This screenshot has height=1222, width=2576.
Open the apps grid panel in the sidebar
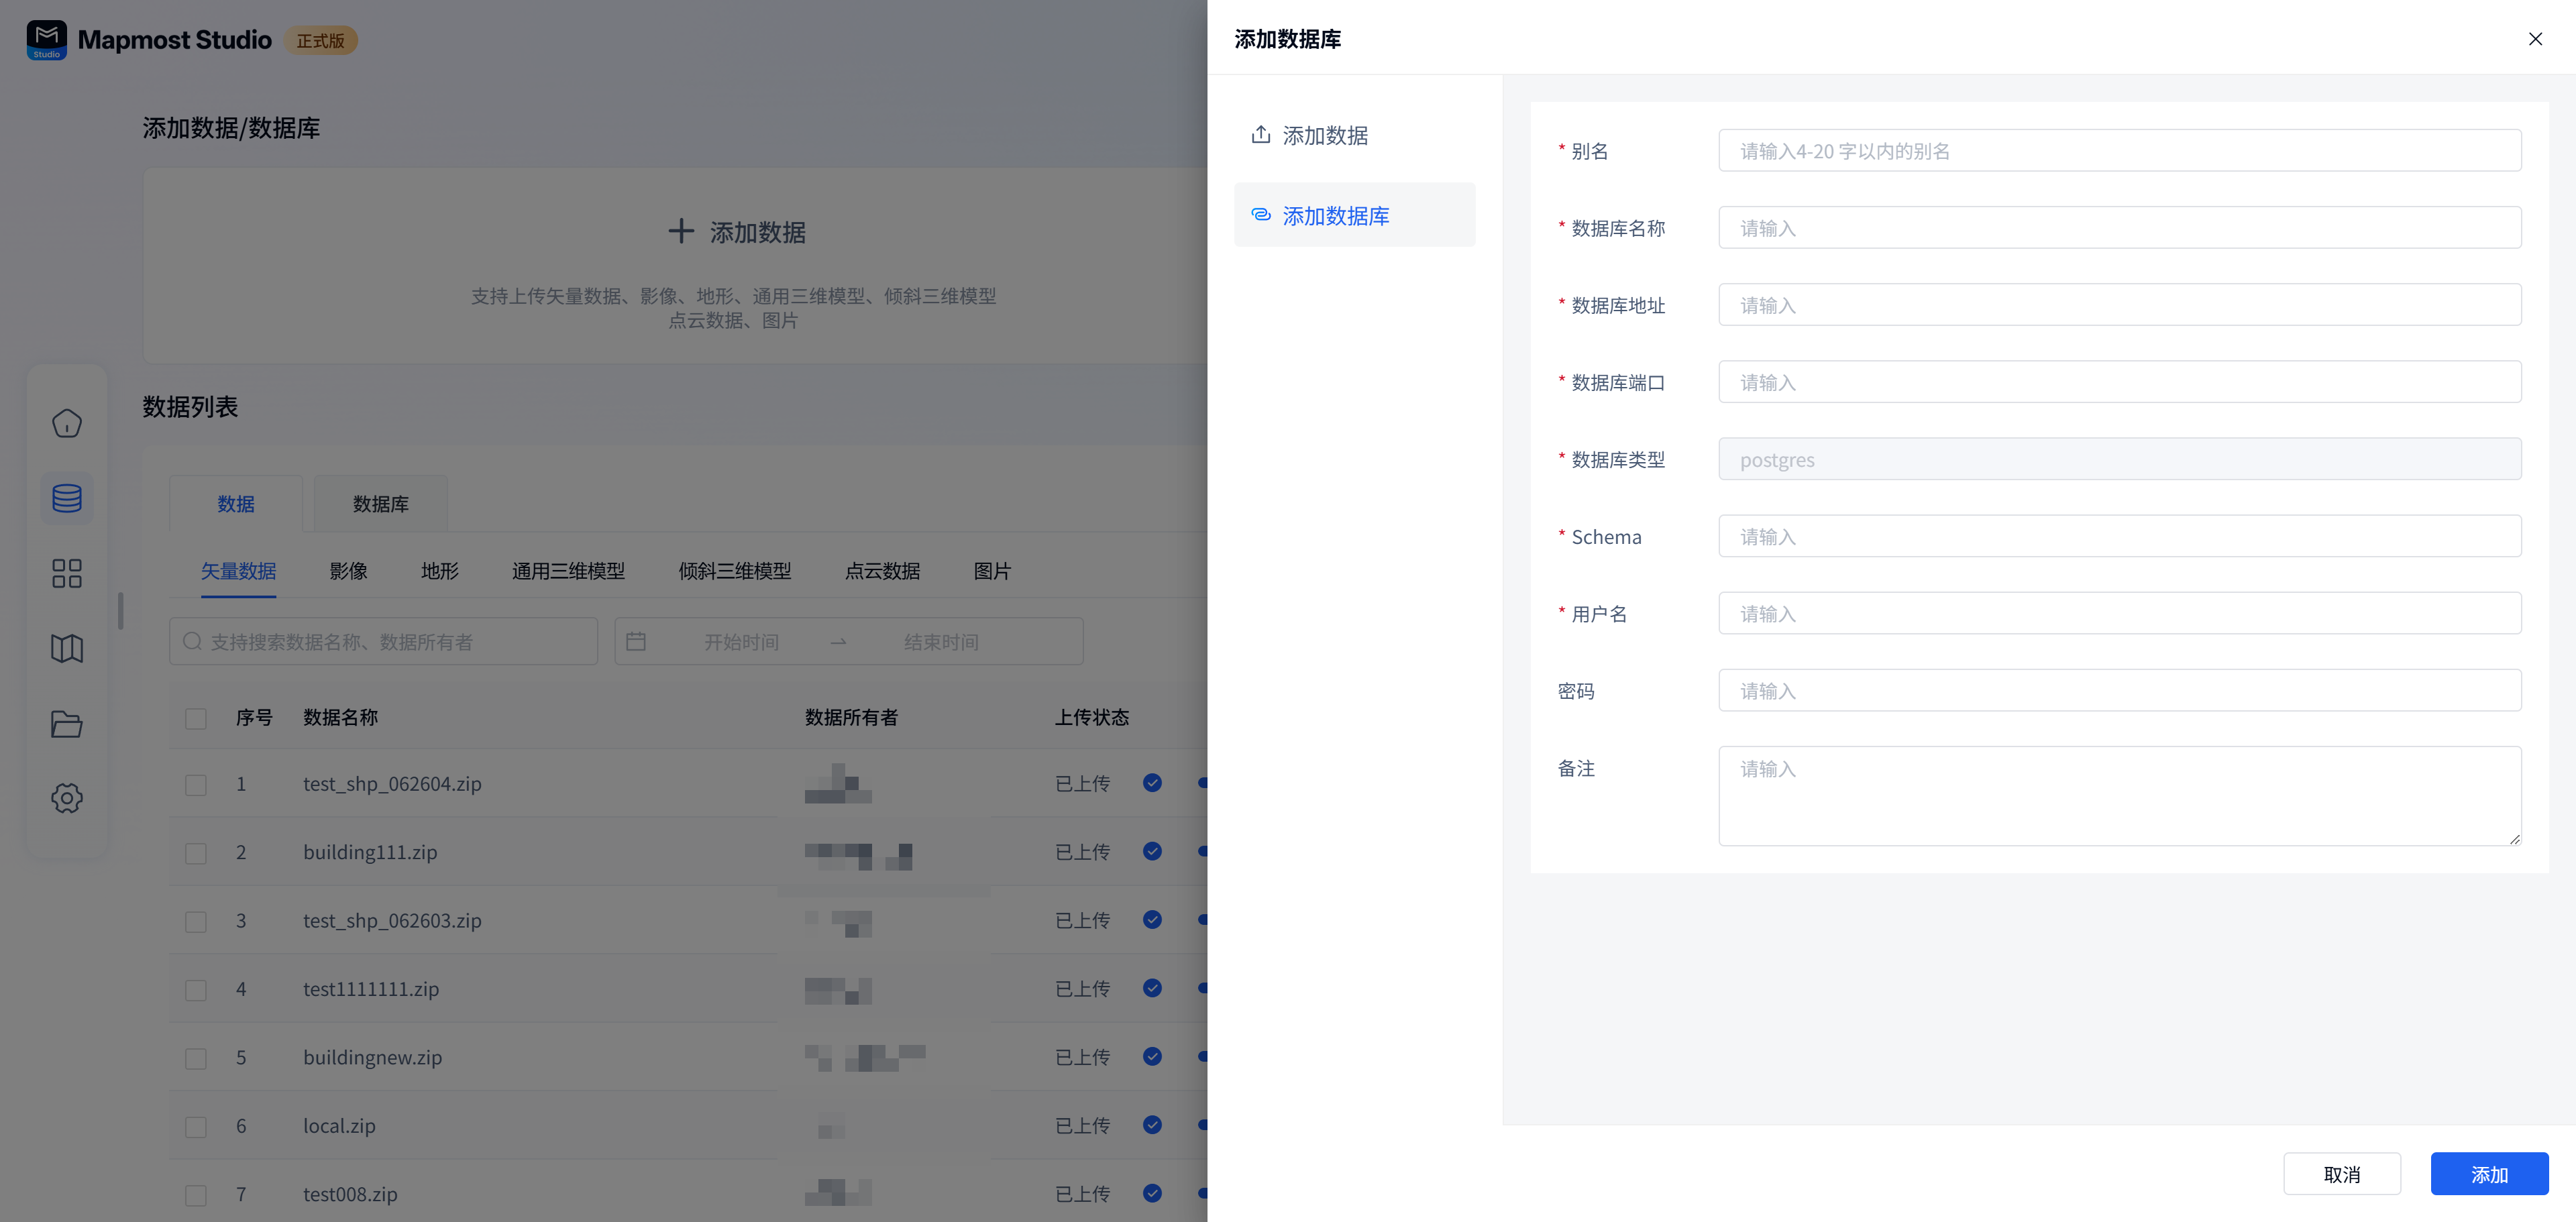coord(66,573)
